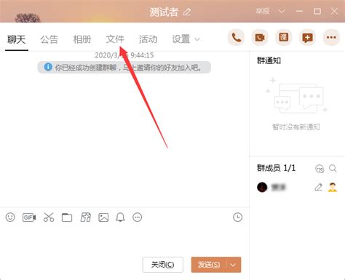Start a group video call
The height and width of the screenshot is (280, 345).
[260, 37]
